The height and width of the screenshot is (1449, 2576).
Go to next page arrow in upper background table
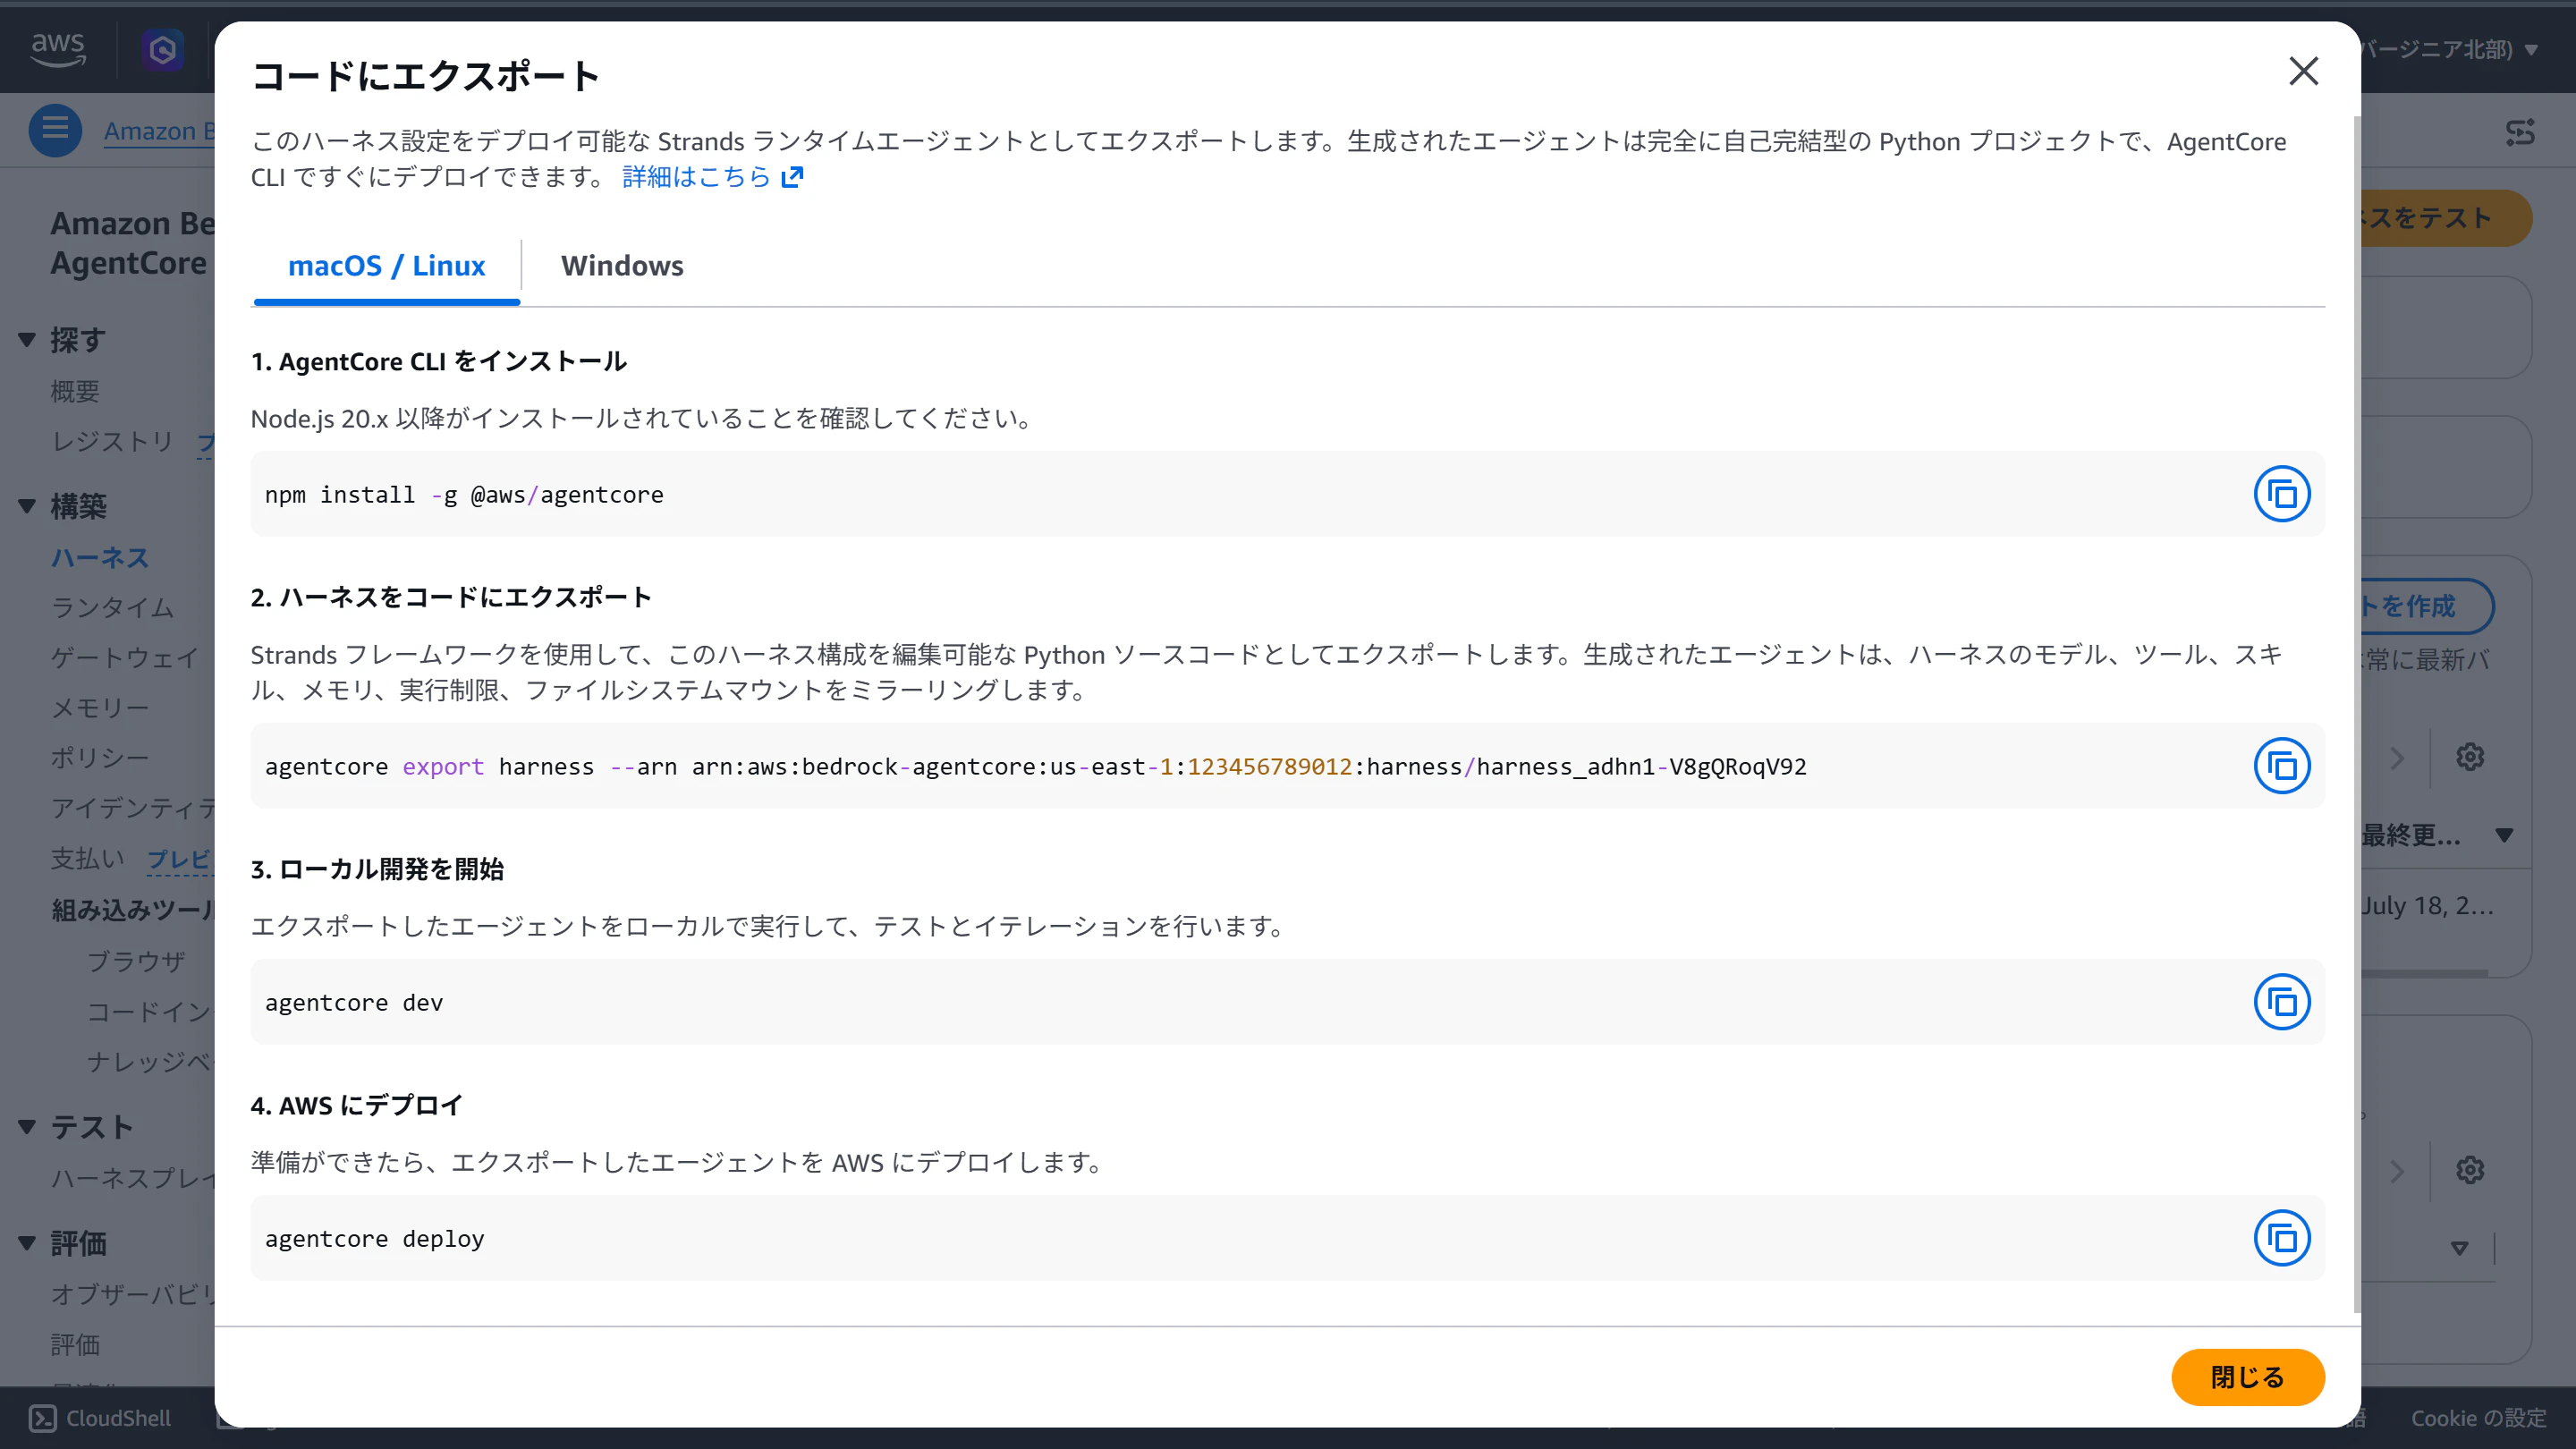(2397, 757)
